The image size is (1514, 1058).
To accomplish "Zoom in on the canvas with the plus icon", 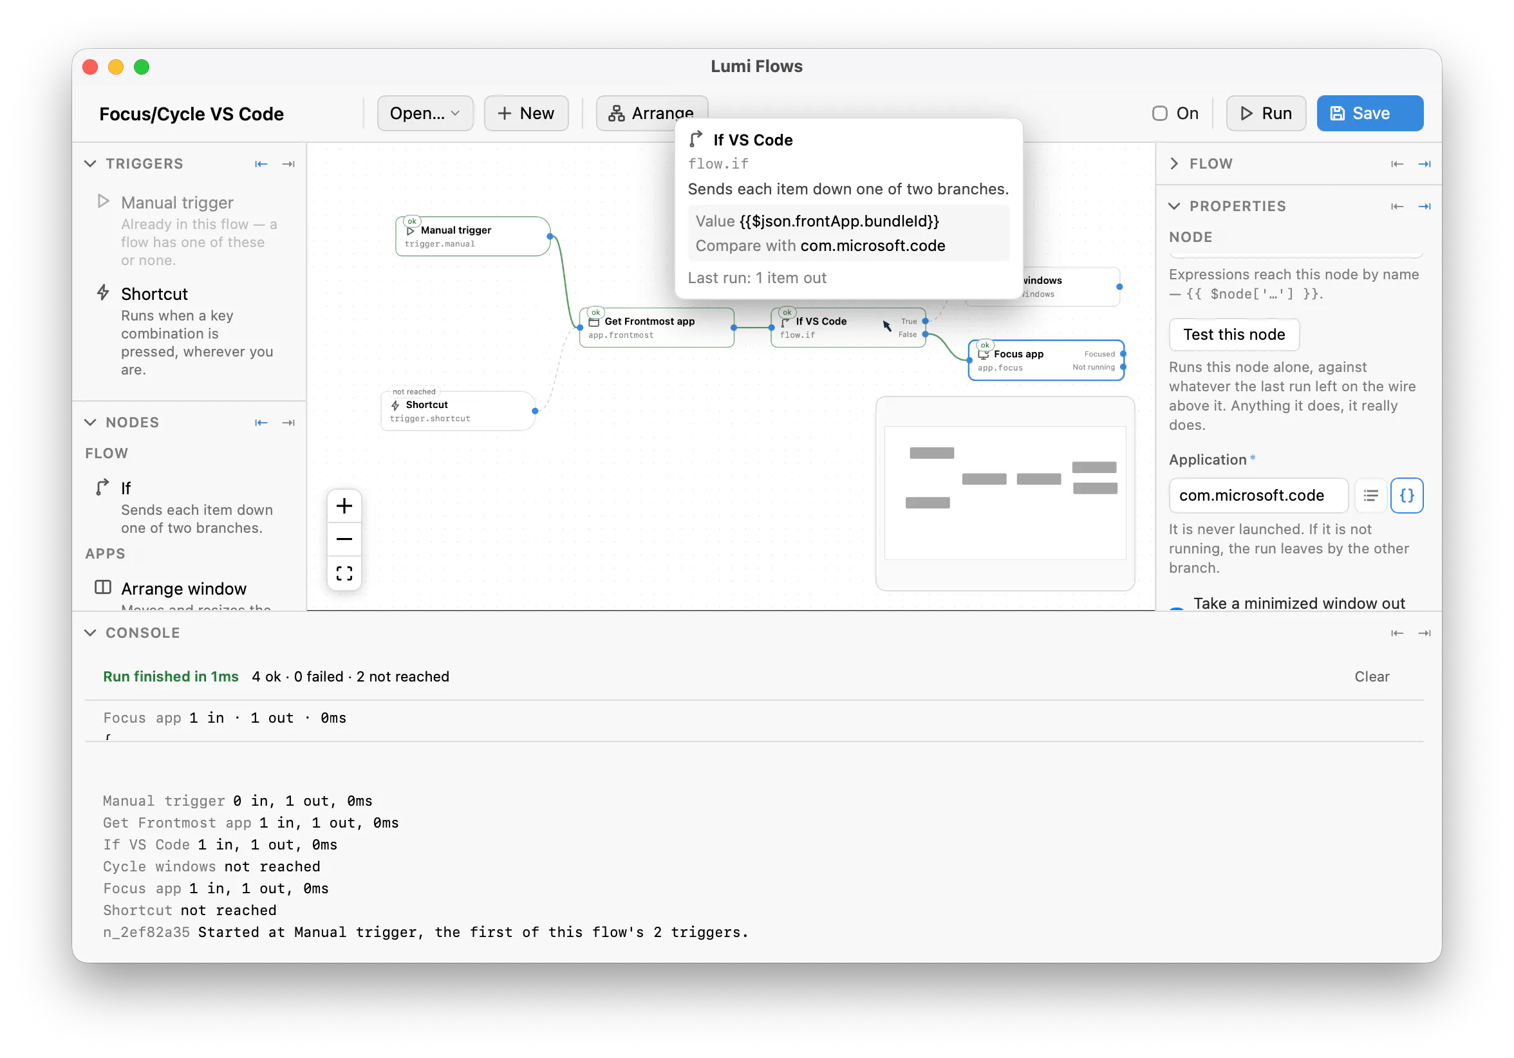I will [x=344, y=506].
